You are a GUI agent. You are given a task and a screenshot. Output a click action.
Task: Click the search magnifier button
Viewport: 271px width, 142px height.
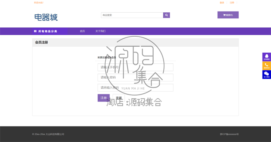166,15
